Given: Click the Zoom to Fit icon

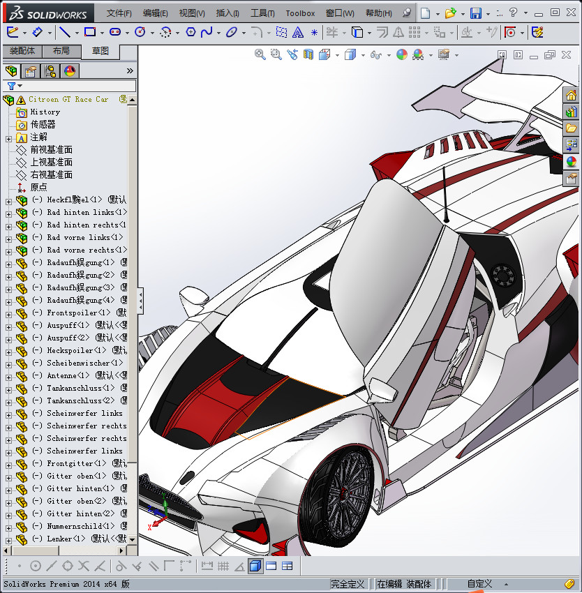Looking at the screenshot, I should click(x=260, y=54).
